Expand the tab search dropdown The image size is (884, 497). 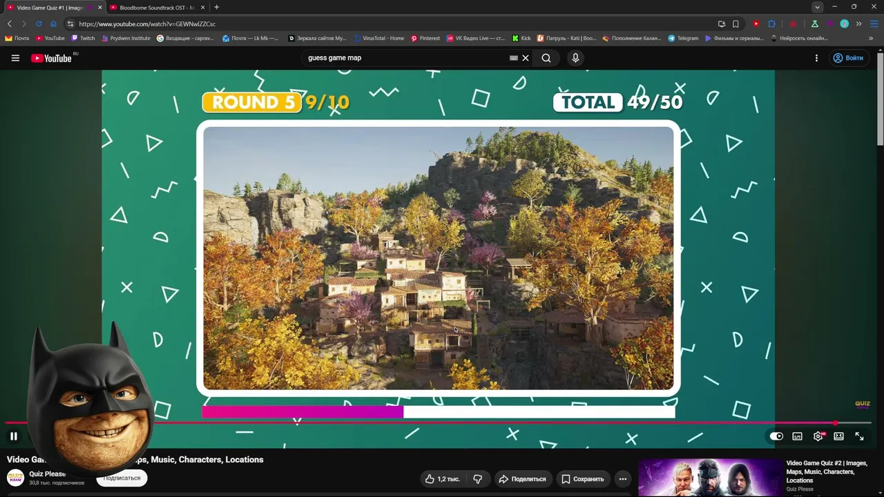[818, 7]
